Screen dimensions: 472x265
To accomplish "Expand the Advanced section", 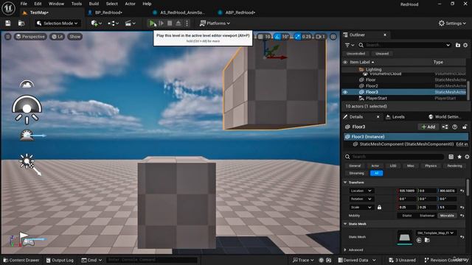I will (x=345, y=250).
